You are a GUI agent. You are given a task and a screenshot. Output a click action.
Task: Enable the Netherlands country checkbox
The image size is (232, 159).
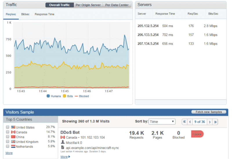pyautogui.click(x=8, y=146)
